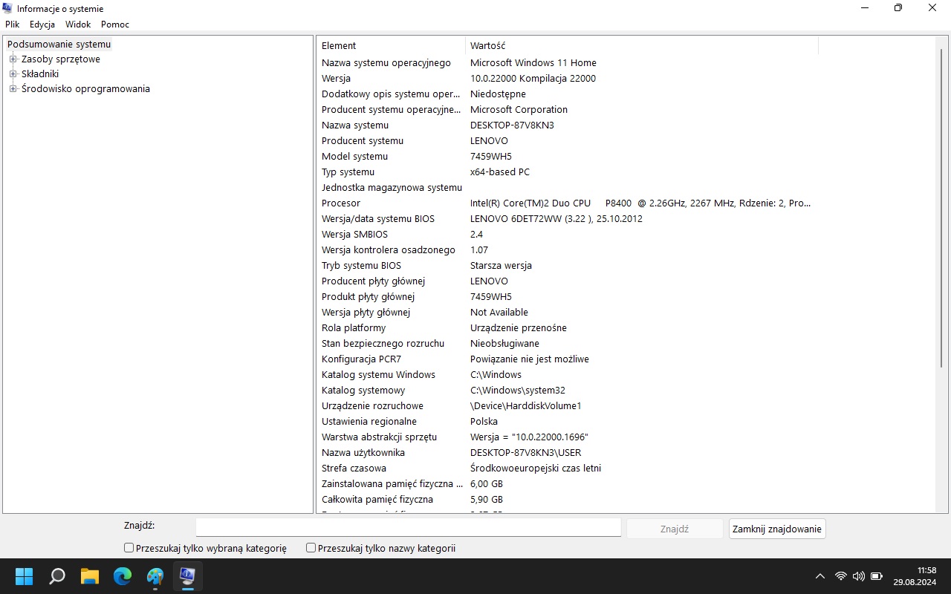Open the Edycja menu
951x594 pixels.
click(42, 25)
